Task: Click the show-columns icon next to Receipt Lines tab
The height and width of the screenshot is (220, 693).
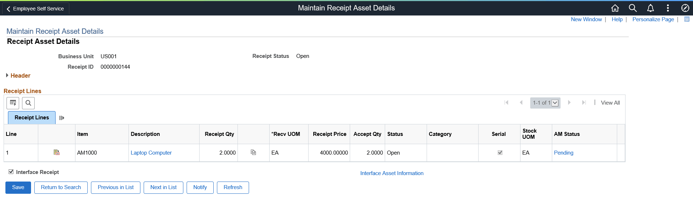Action: [61, 118]
